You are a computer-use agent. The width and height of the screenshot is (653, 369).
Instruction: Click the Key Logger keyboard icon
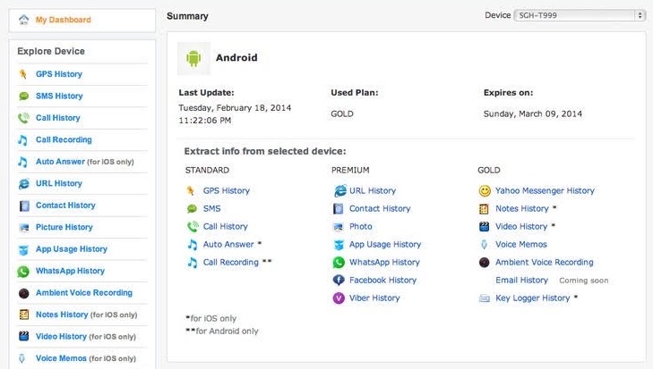485,298
